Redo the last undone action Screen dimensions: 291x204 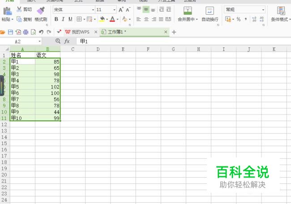[49, 32]
